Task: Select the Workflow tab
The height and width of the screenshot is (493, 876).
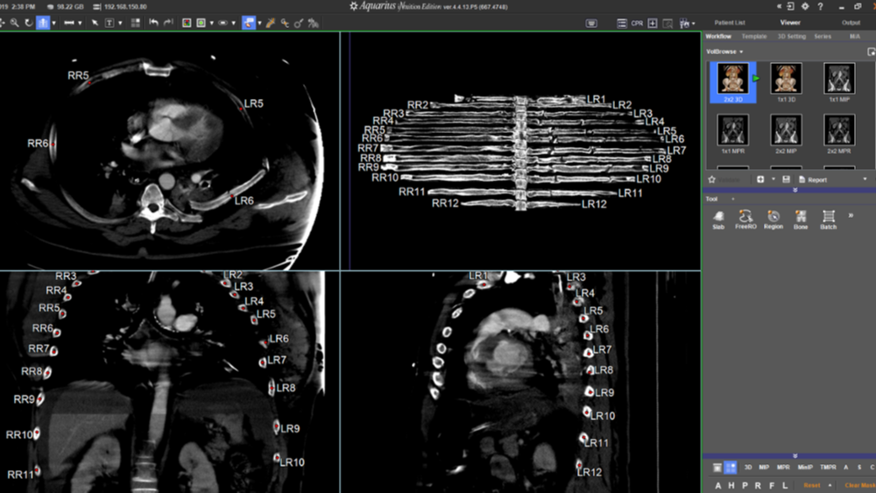Action: (x=718, y=36)
